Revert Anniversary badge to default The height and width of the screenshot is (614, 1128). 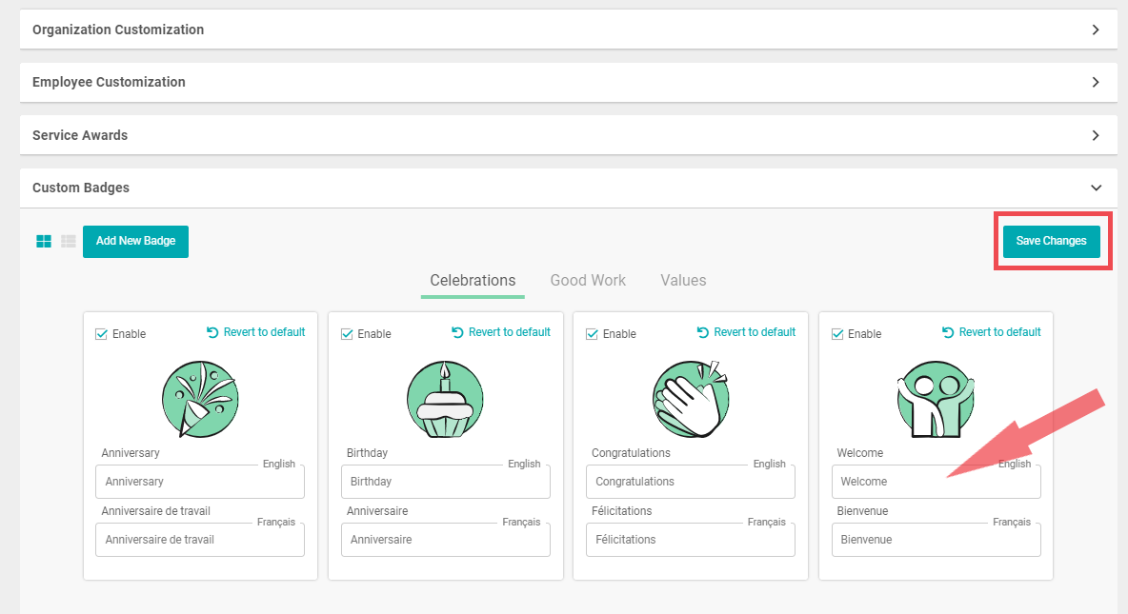[255, 332]
